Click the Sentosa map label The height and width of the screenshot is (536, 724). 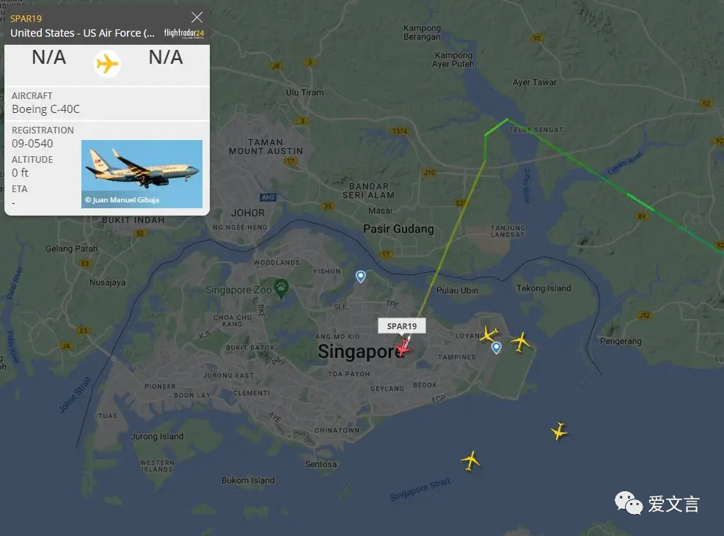pos(321,464)
